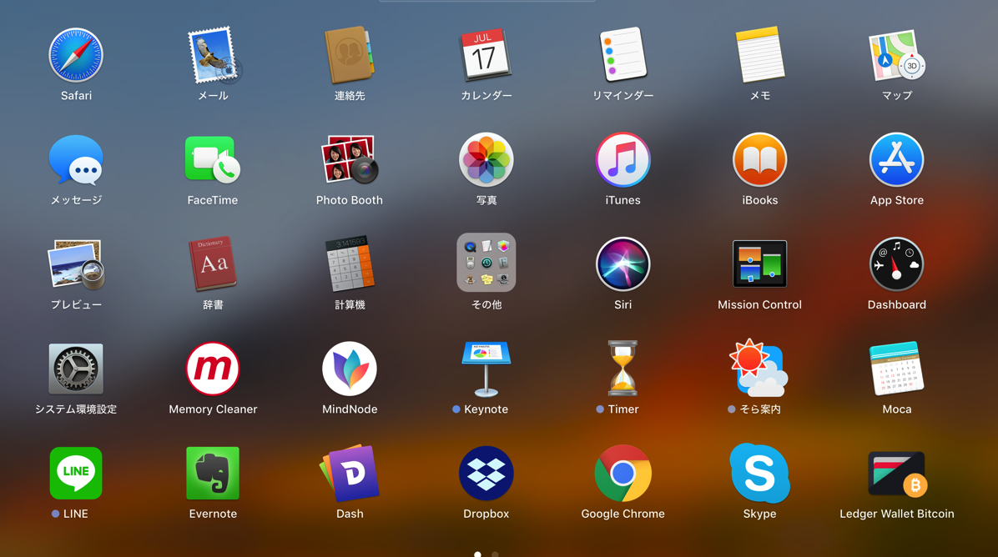
Task: Open MindNode
Action: click(350, 369)
